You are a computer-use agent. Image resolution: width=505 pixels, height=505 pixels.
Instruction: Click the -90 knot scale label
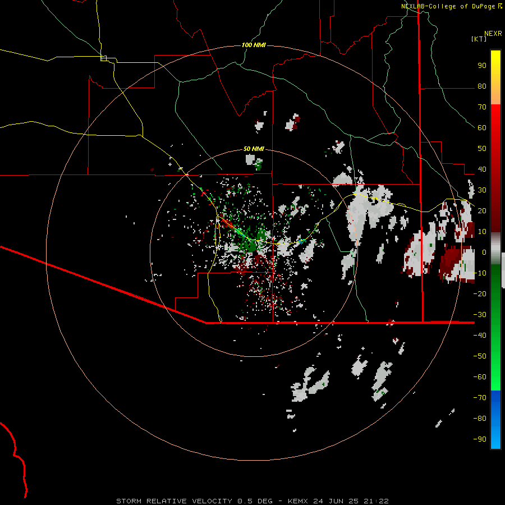(480, 439)
